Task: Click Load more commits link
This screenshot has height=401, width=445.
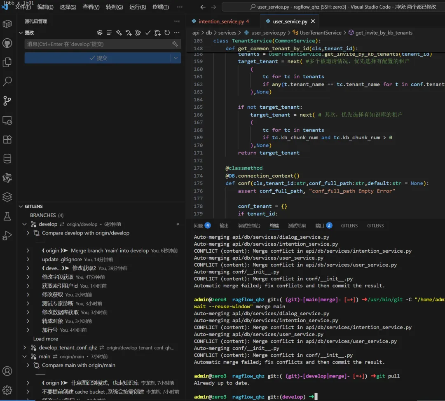Action: [45, 339]
